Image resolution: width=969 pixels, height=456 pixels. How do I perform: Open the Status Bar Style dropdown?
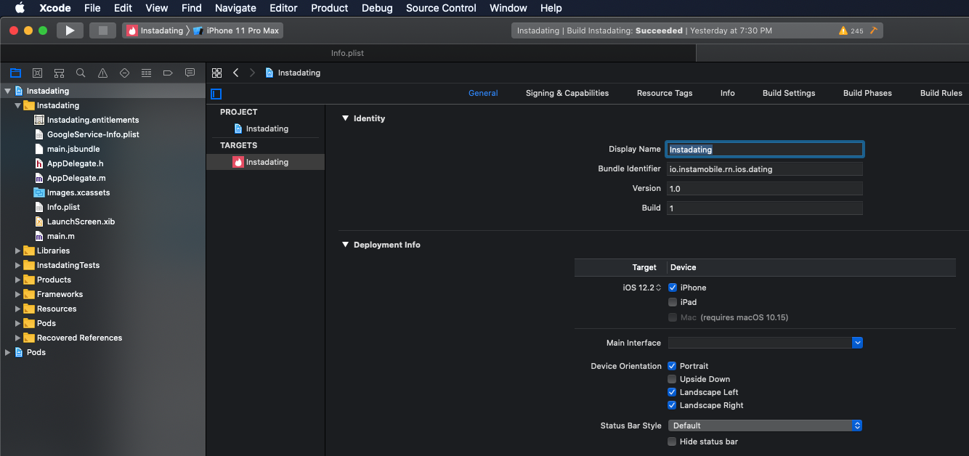pos(765,426)
